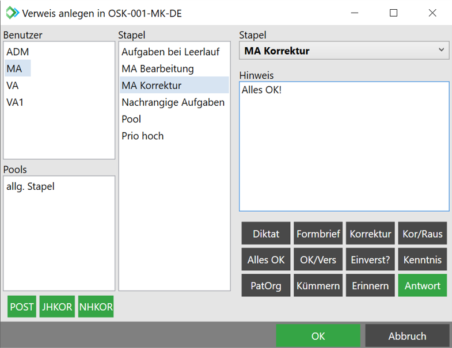452x348 pixels.
Task: Click the JHKOR shortcut button
Action: tap(57, 307)
